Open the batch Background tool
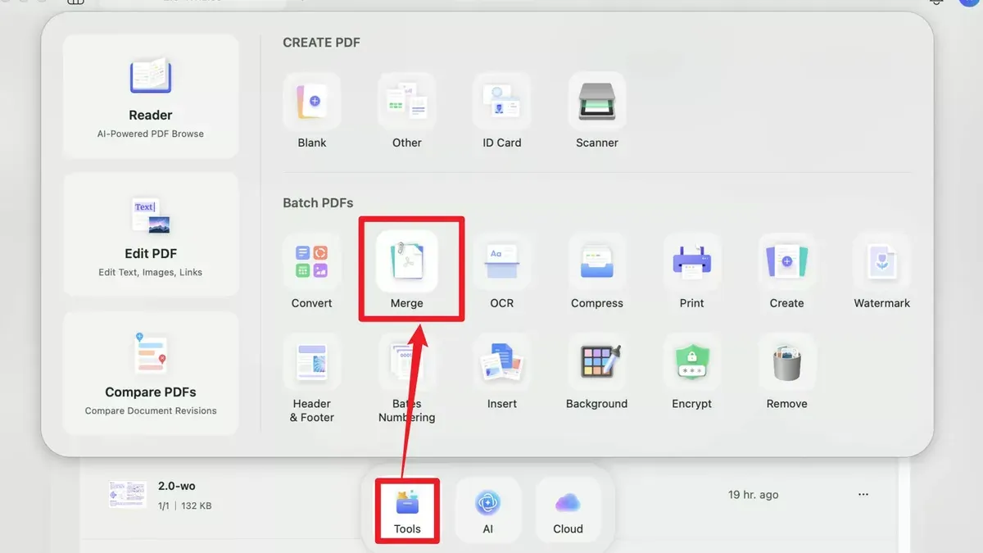This screenshot has height=553, width=983. (597, 373)
